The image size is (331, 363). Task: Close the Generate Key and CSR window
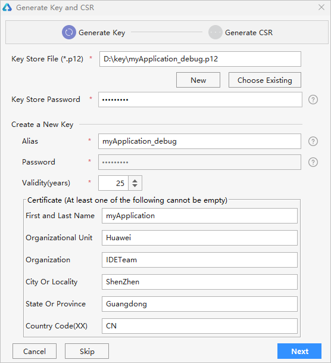coord(321,7)
